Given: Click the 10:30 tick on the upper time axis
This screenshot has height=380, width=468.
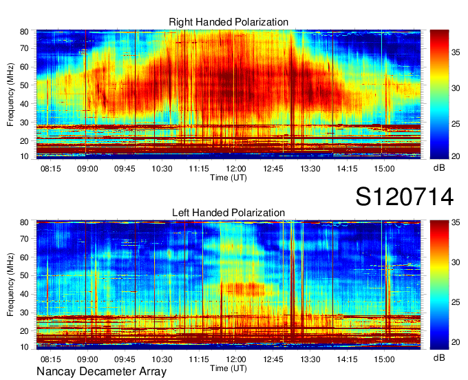Looking at the screenshot, I should coord(162,169).
